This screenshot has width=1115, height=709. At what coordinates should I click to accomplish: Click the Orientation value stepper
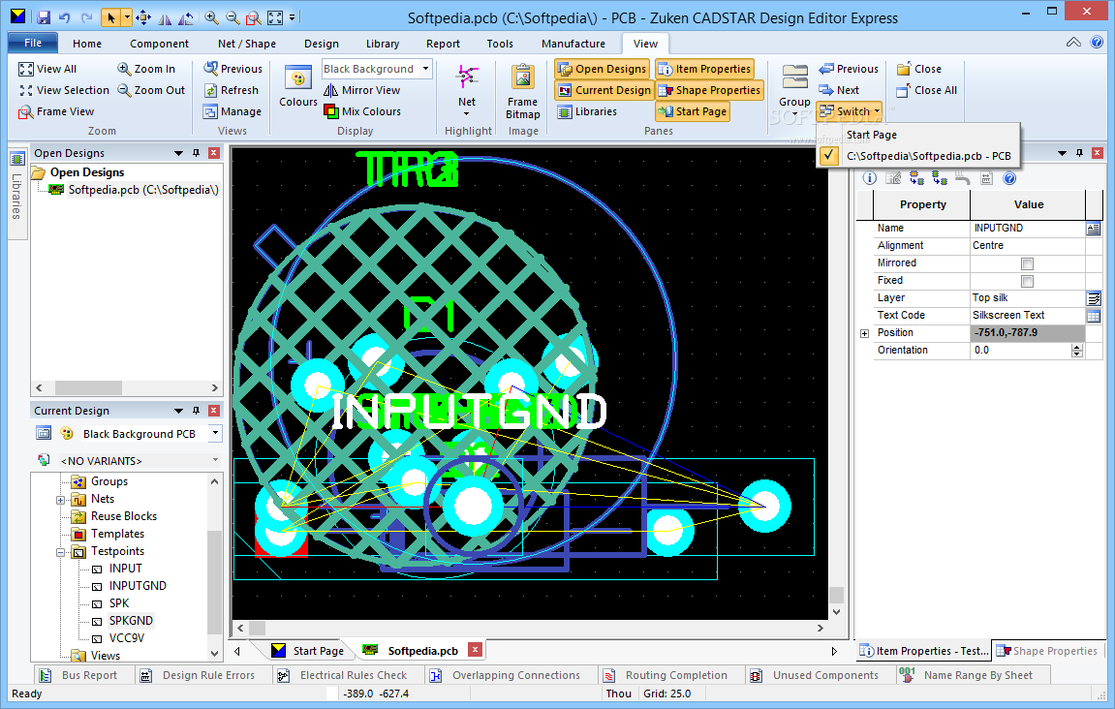[1076, 351]
